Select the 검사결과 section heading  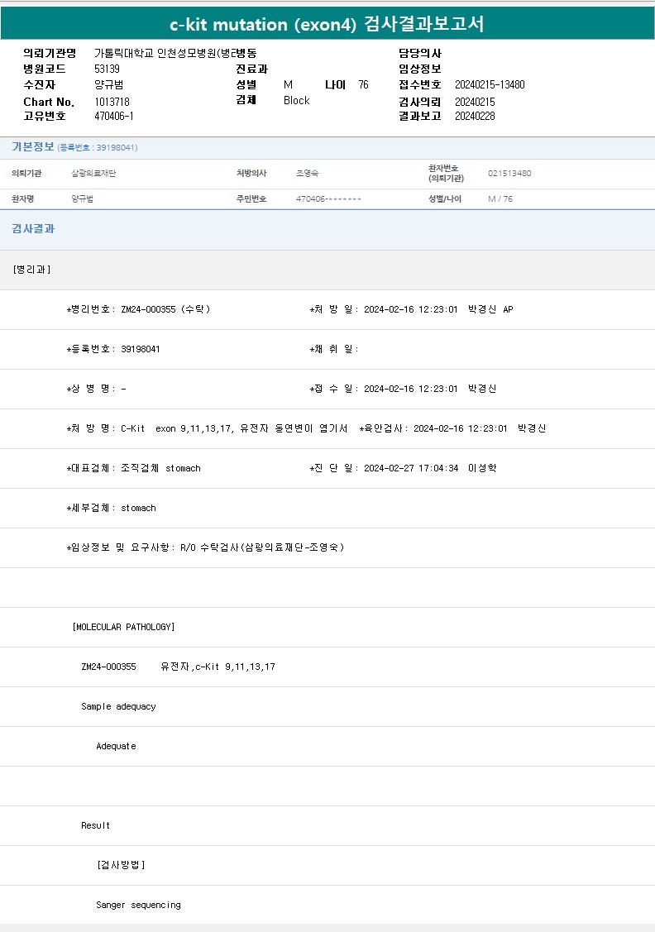[33, 229]
